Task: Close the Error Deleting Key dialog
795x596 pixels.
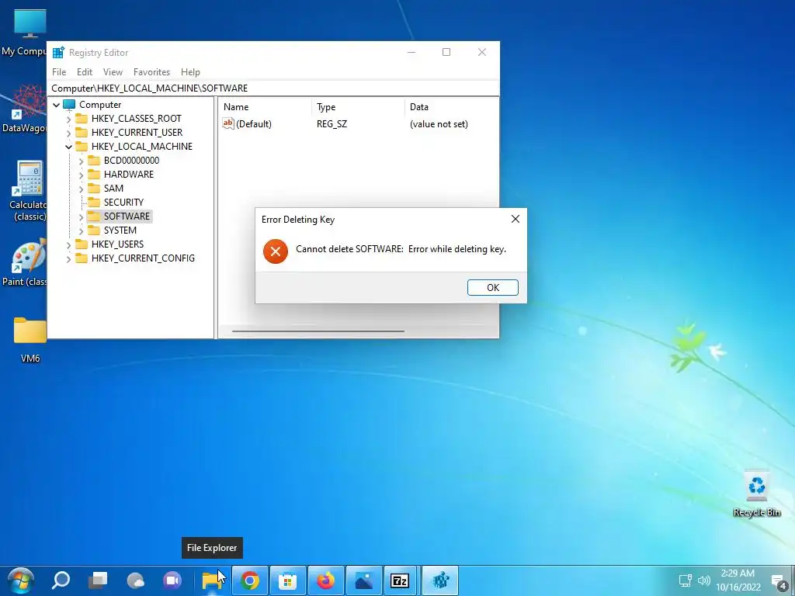Action: click(516, 219)
